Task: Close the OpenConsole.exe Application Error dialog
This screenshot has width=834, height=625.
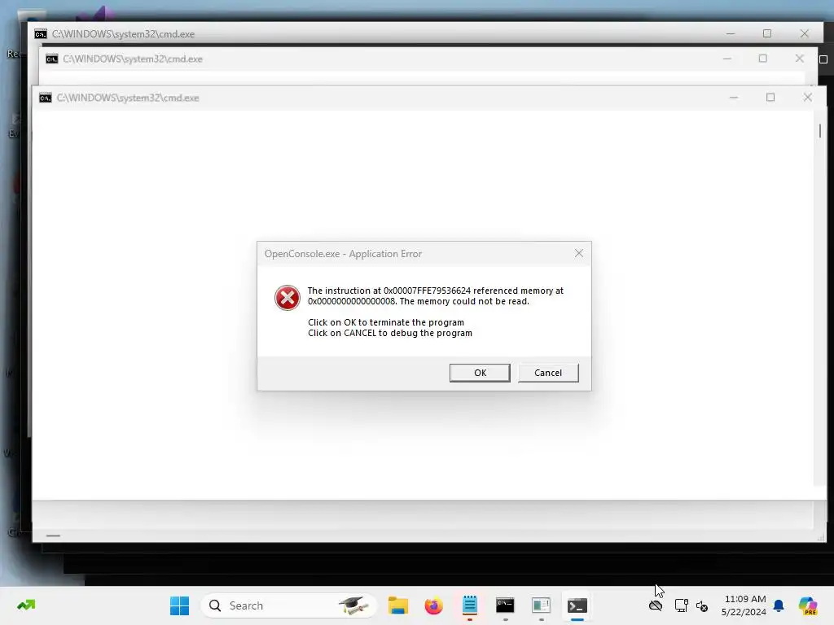Action: (x=579, y=254)
